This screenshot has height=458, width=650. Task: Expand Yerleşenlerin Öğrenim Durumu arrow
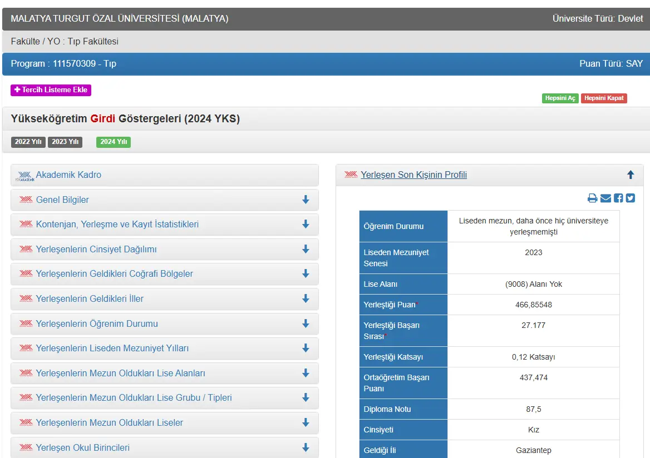tap(306, 323)
